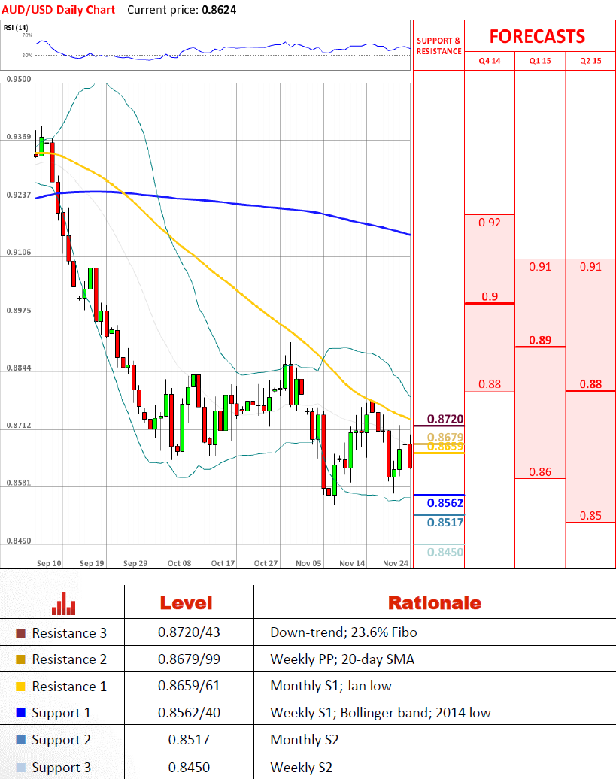Click Resistance 1 yellow color swatch
This screenshot has height=779, width=616.
20,686
